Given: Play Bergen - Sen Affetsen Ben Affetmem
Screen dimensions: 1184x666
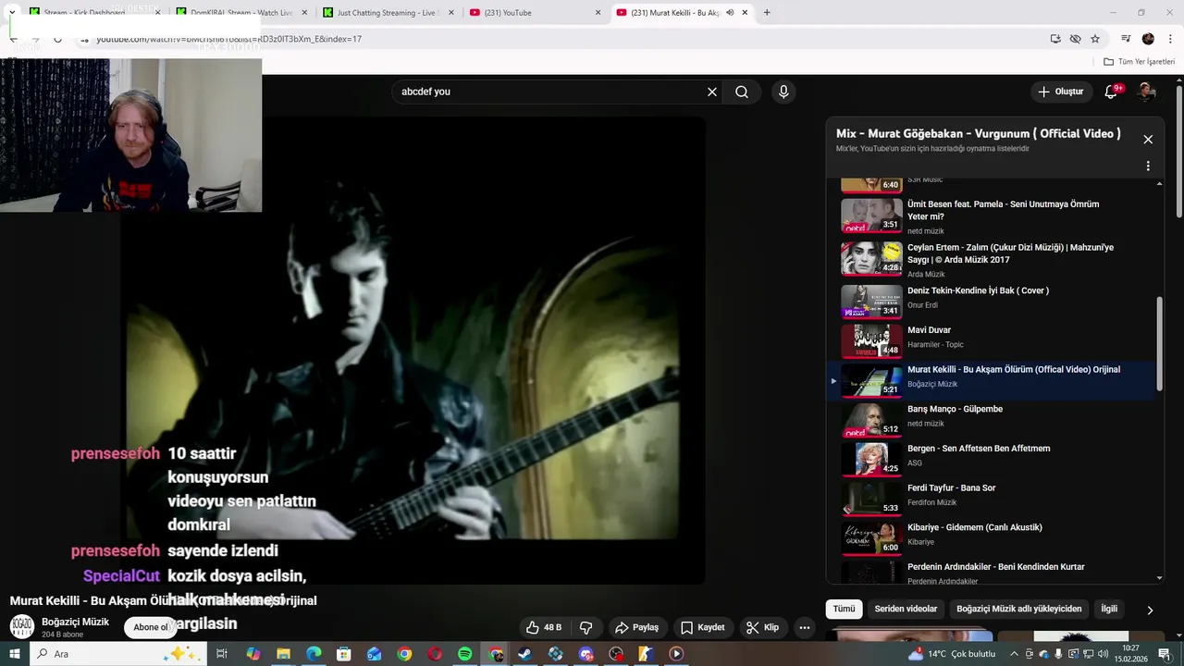Looking at the screenshot, I should (x=990, y=458).
